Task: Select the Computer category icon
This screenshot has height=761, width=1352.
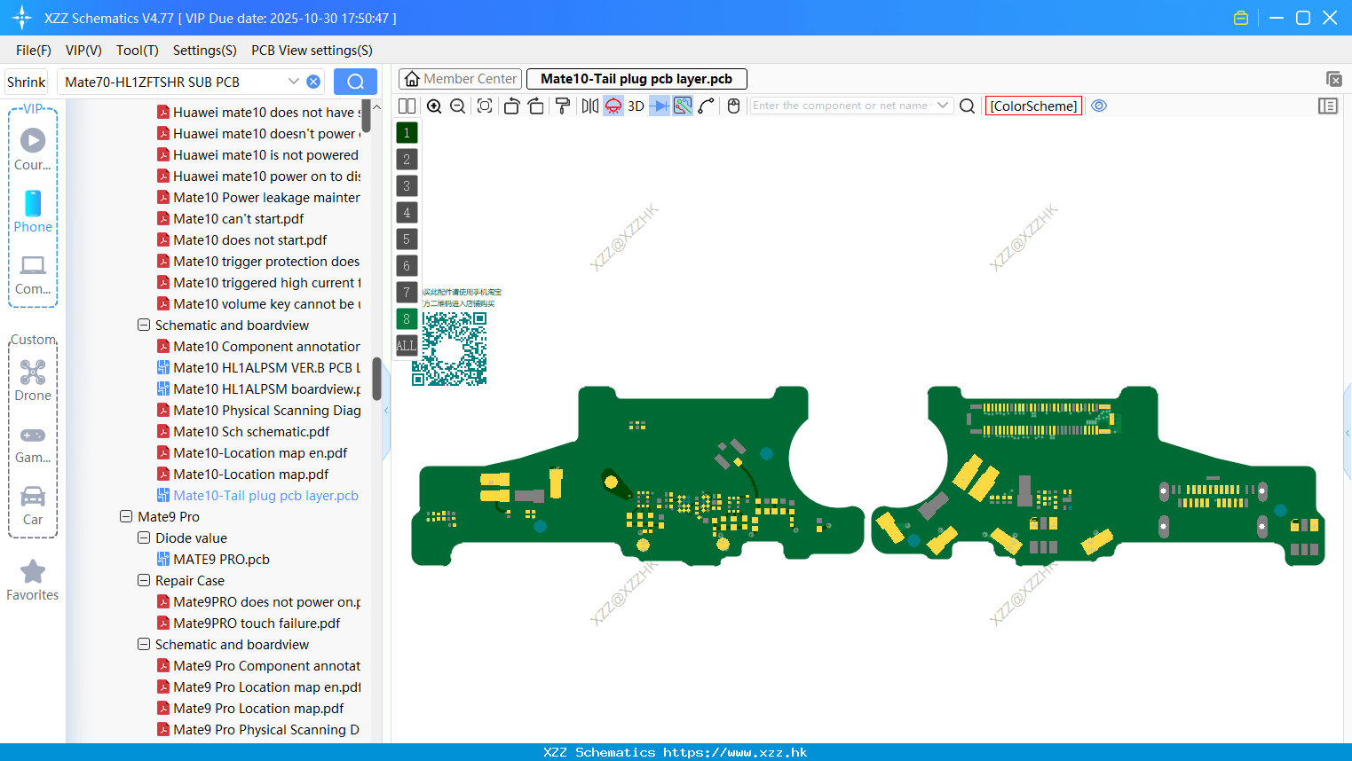Action: pos(33,265)
